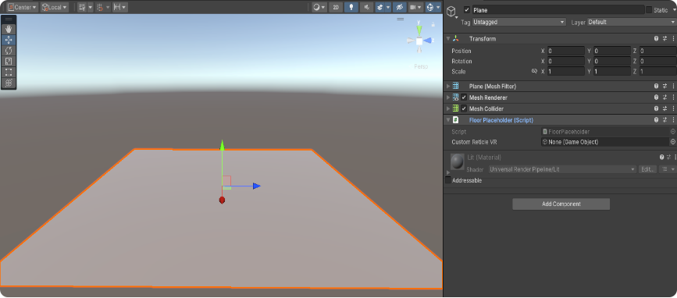Select the Move tool
The image size is (677, 298).
[x=9, y=40]
